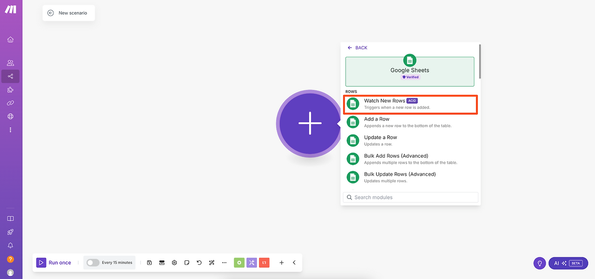Open Templates puzzle-piece icon in the sidebar
595x279 pixels.
[x=10, y=90]
